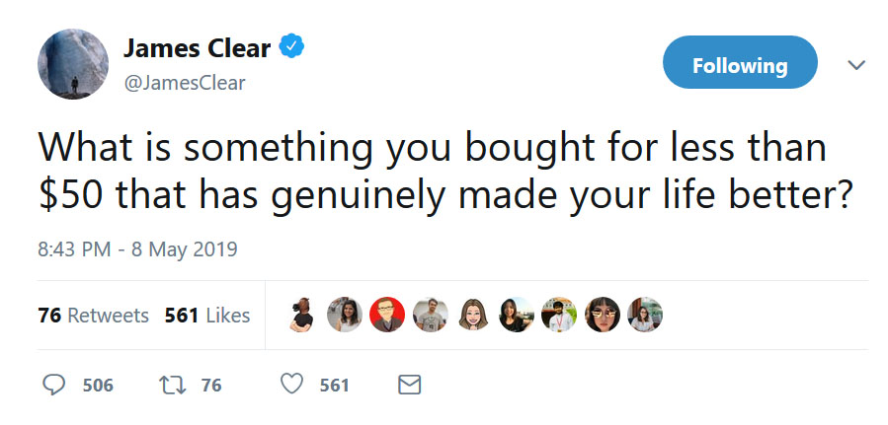888x425 pixels.
Task: Toggle the Following button
Action: (740, 66)
